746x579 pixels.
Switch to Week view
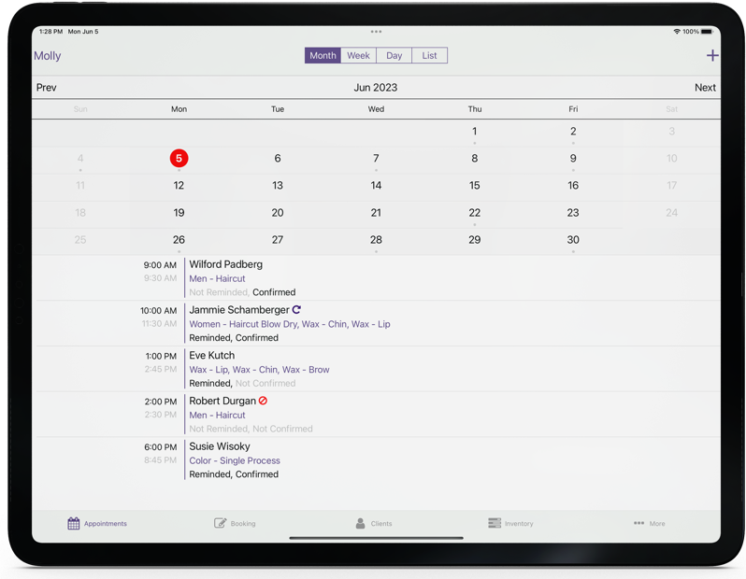pos(358,55)
